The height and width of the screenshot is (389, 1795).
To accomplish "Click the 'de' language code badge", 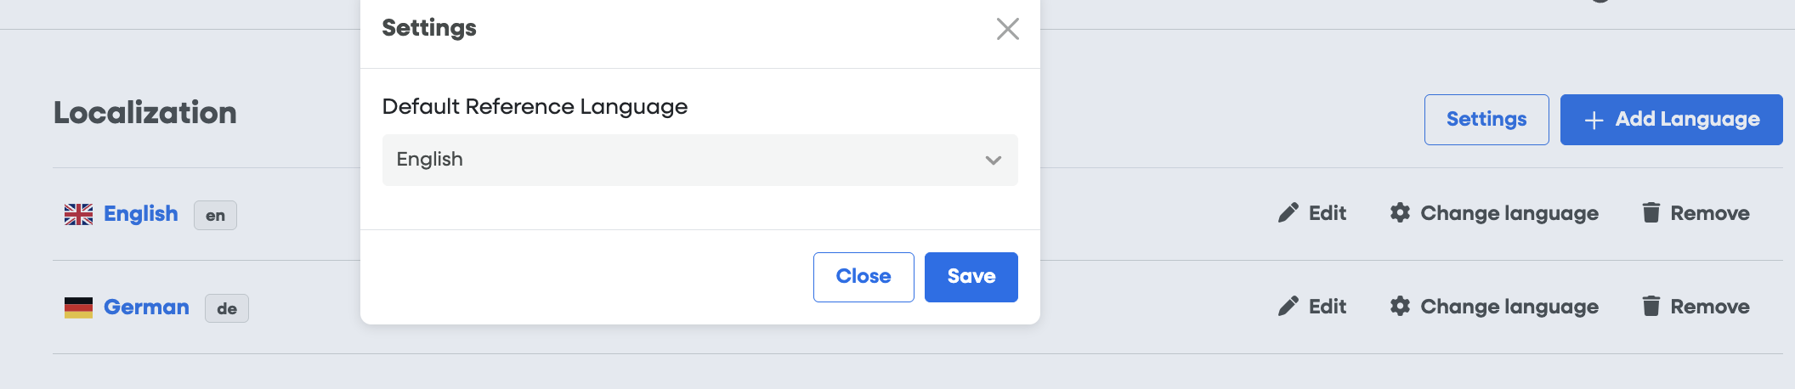I will [x=226, y=309].
